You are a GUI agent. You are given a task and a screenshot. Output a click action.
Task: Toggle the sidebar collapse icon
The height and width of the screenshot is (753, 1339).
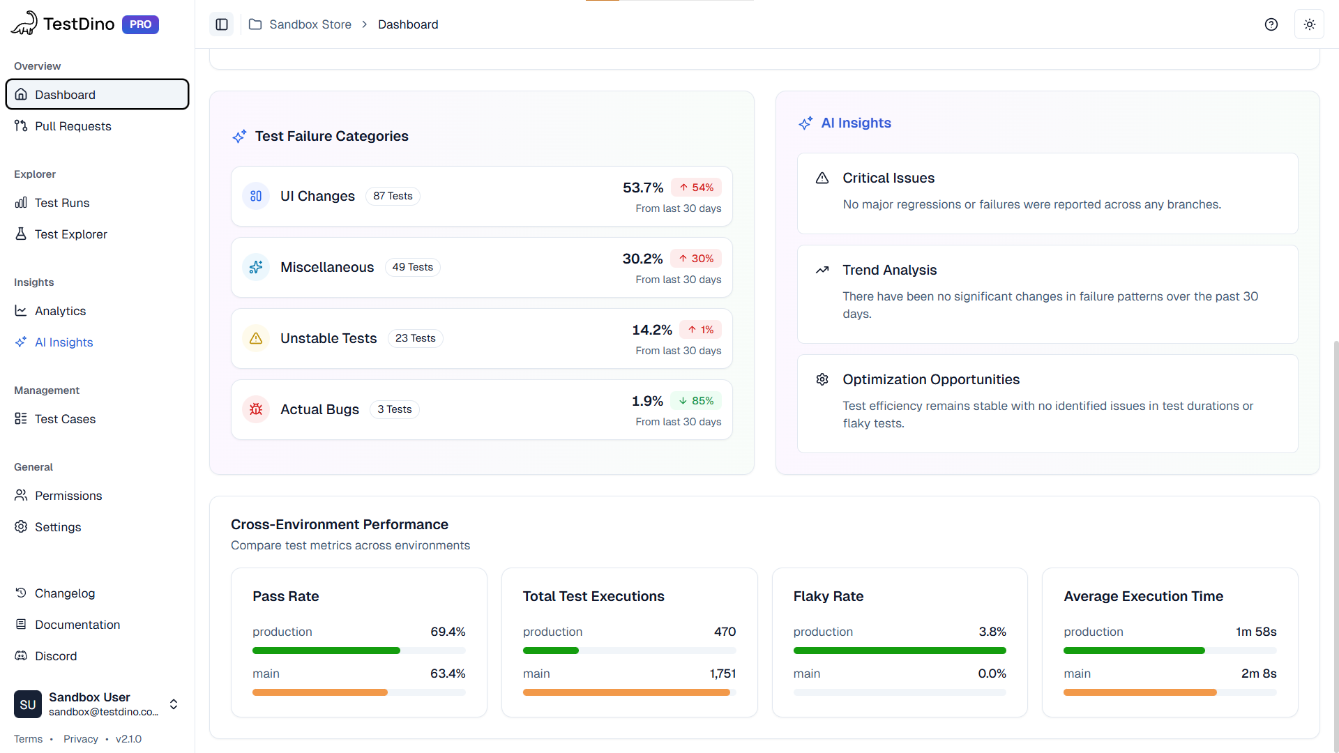222,24
